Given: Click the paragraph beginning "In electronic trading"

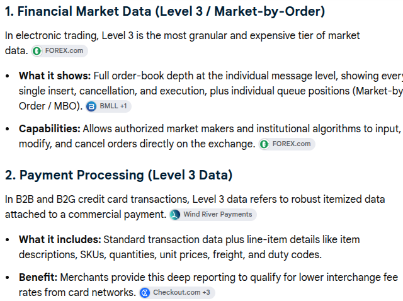Looking at the screenshot, I should point(182,43).
